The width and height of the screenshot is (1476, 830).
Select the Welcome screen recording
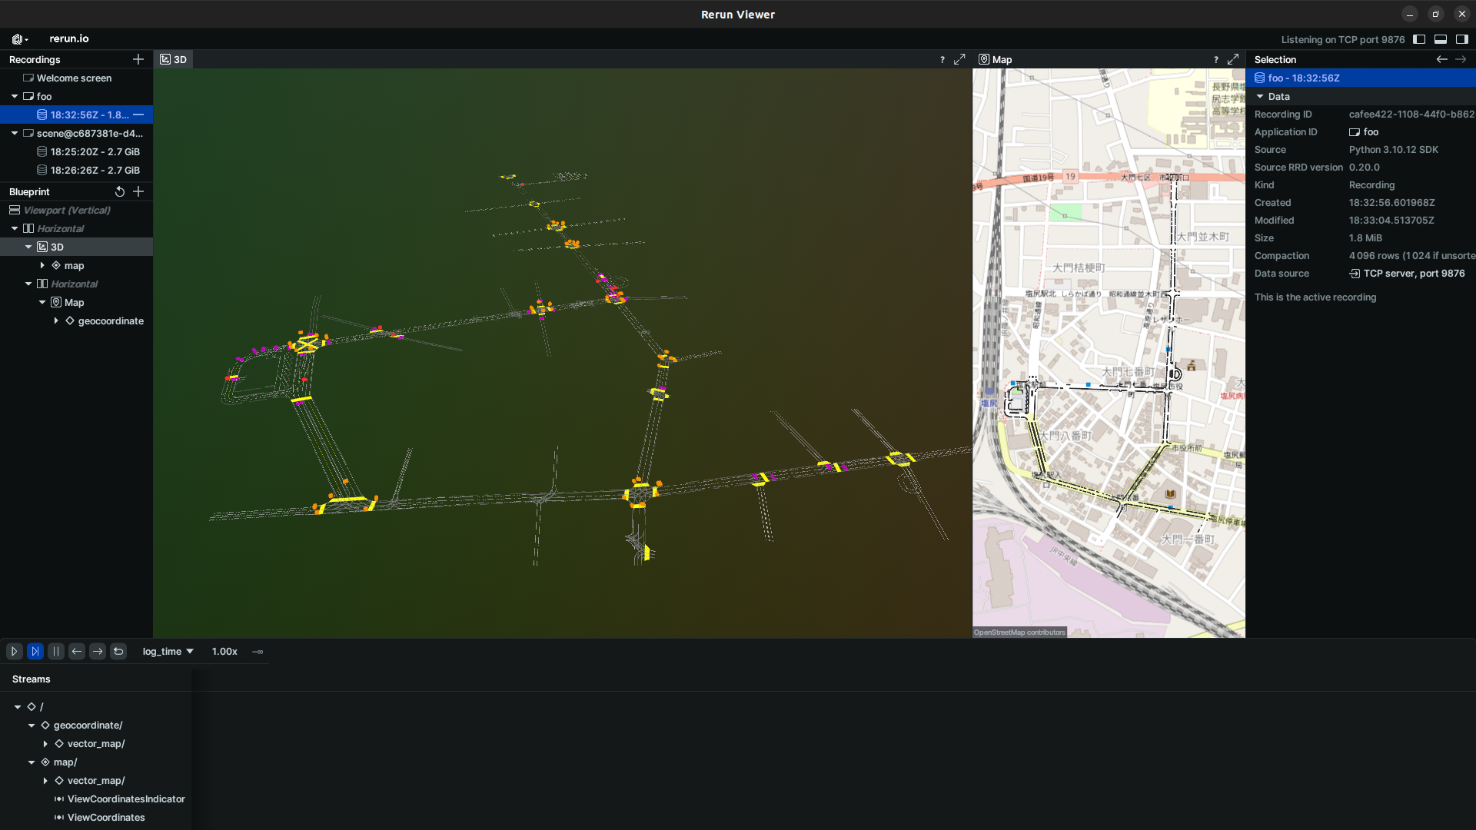point(73,78)
